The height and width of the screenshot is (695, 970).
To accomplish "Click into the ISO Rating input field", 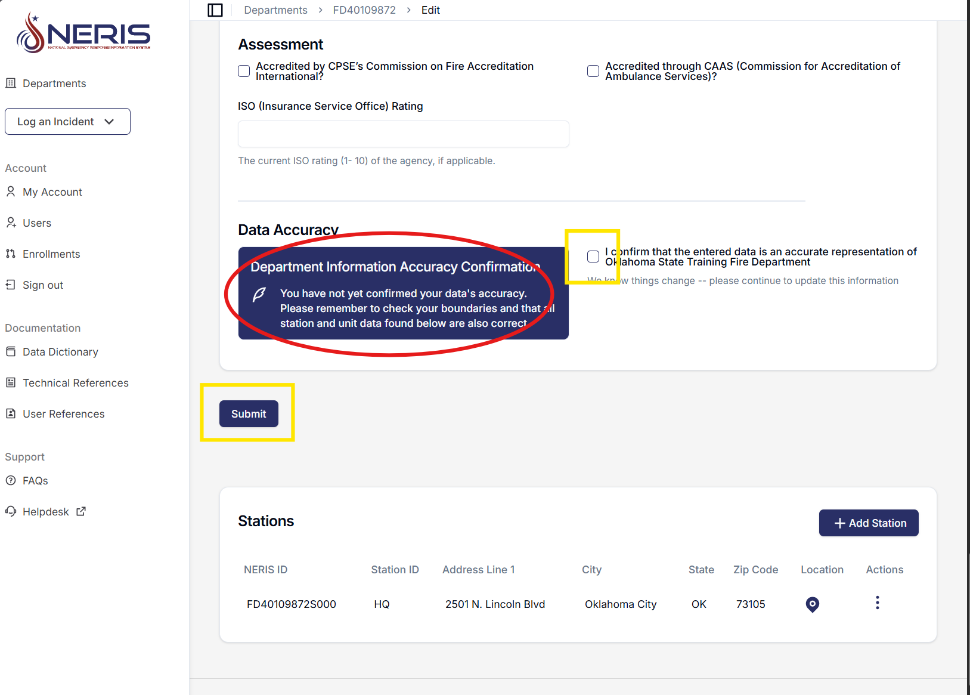I will [x=403, y=134].
